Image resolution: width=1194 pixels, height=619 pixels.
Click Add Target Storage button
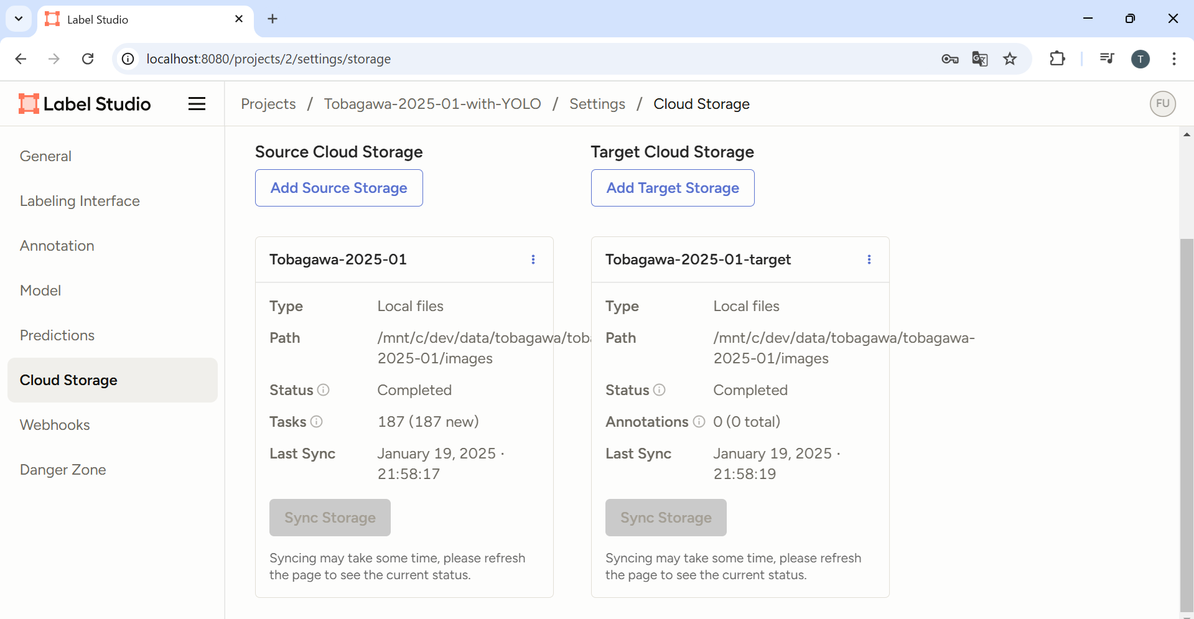click(673, 188)
